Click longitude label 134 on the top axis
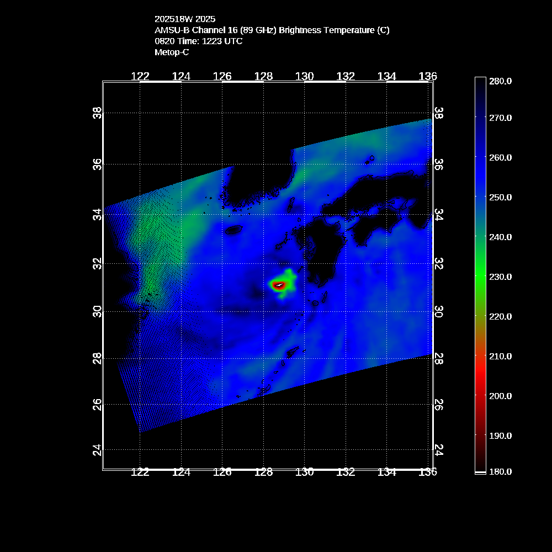This screenshot has height=552, width=552. 386,76
